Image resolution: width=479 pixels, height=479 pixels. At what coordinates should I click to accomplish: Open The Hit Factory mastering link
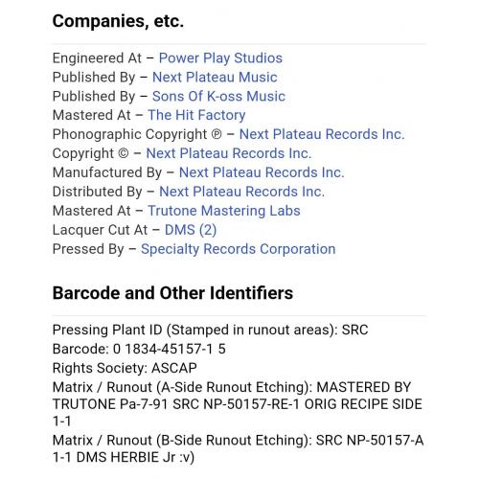[196, 115]
